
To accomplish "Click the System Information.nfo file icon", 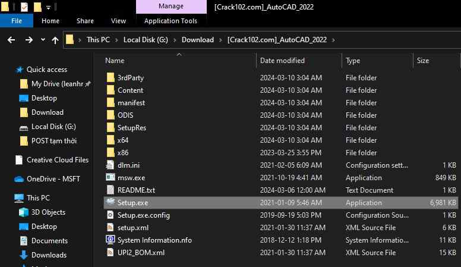I will [110, 240].
